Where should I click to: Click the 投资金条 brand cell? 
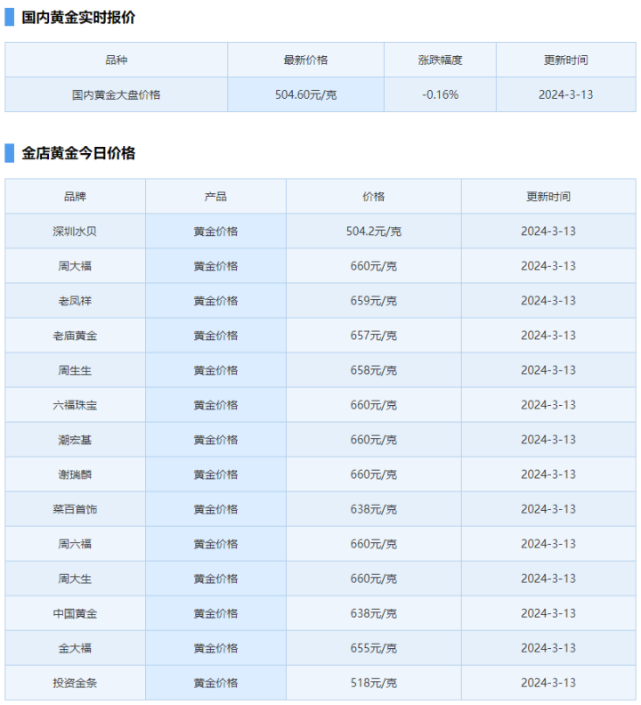pos(75,683)
